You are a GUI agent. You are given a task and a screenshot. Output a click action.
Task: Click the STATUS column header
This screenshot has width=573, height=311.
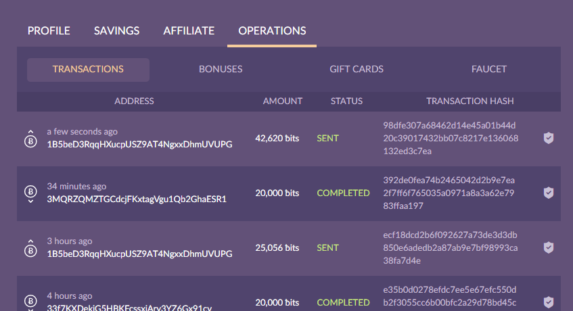(346, 101)
